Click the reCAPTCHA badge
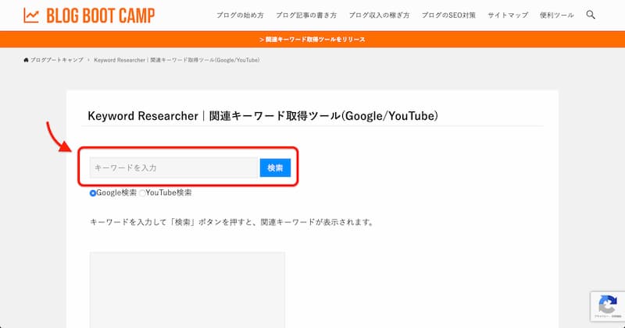The width and height of the screenshot is (625, 328). (x=608, y=306)
